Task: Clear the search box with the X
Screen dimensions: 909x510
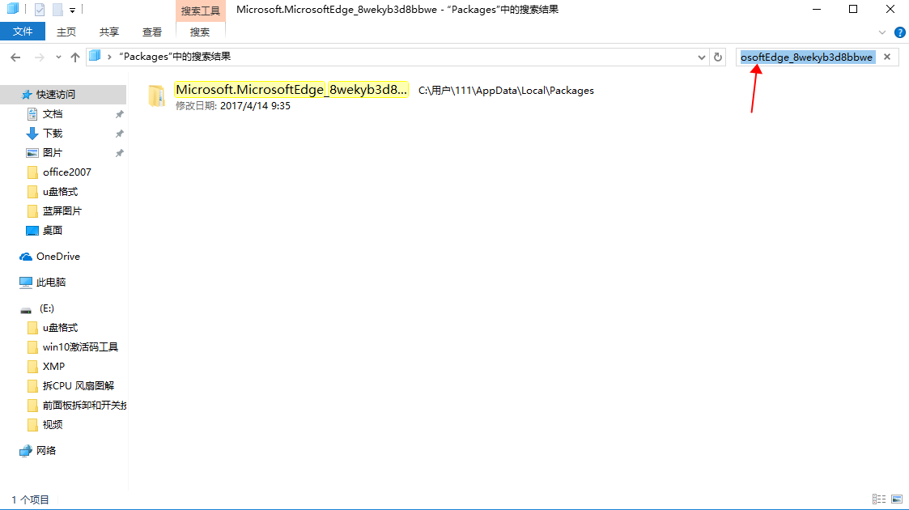Action: pyautogui.click(x=887, y=57)
